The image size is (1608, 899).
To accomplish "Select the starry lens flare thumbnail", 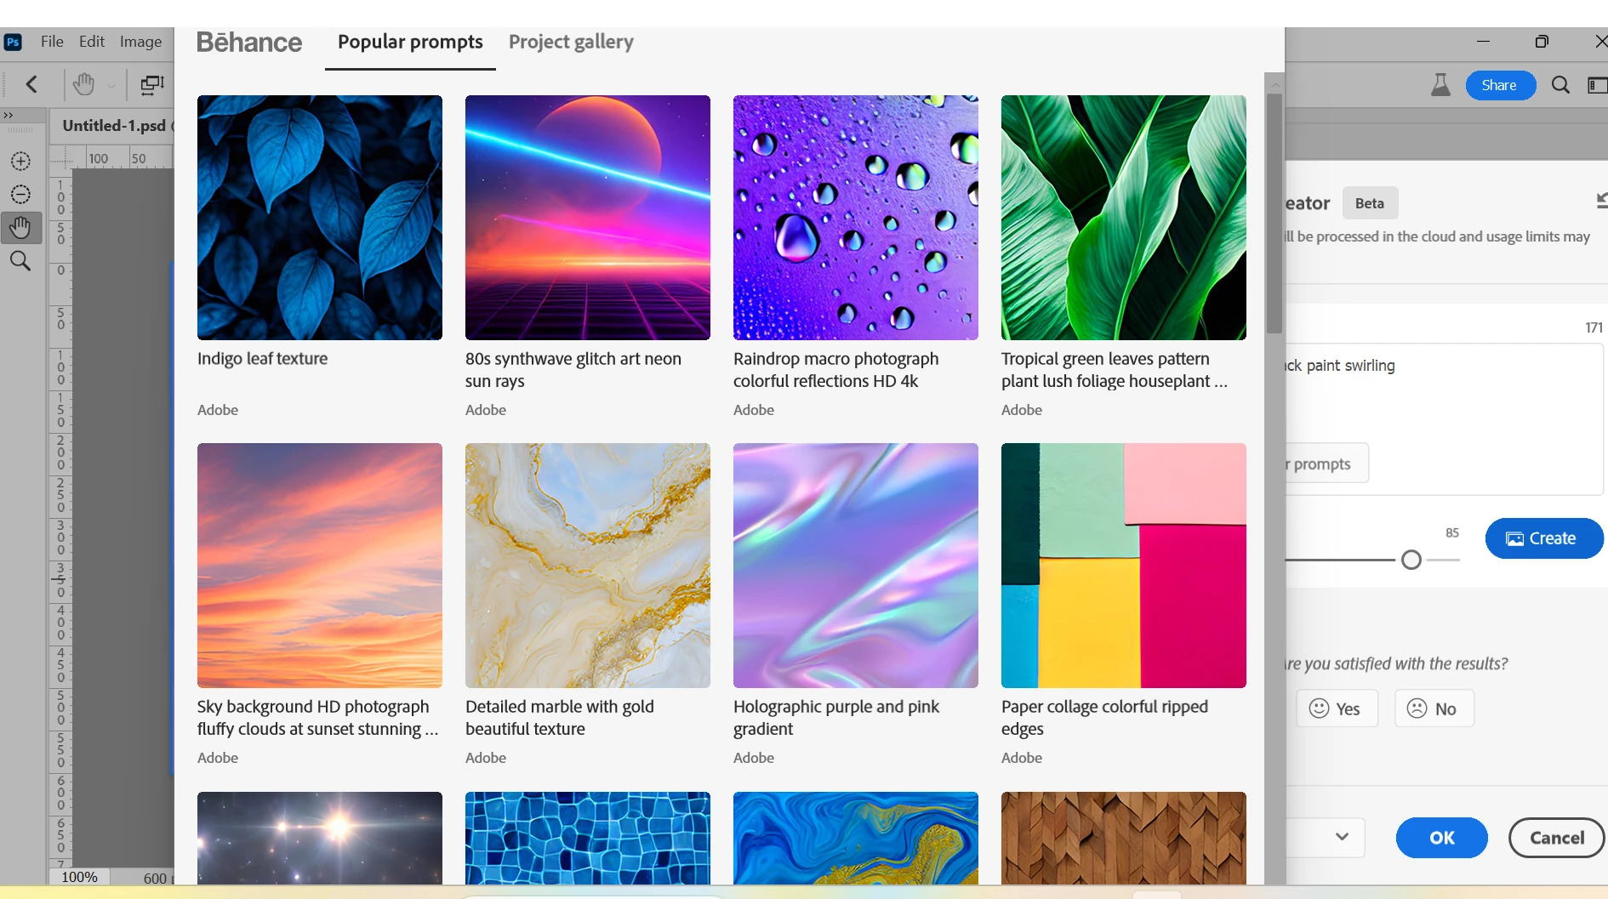I will pyautogui.click(x=320, y=838).
